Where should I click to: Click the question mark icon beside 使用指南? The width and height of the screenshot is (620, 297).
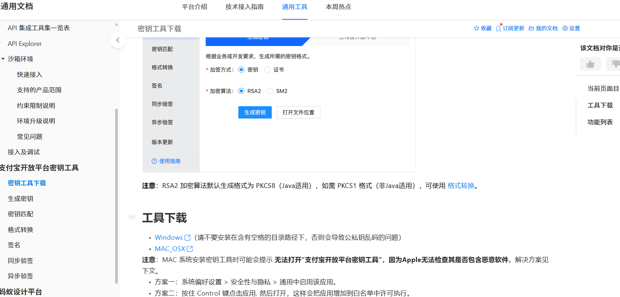tap(154, 161)
